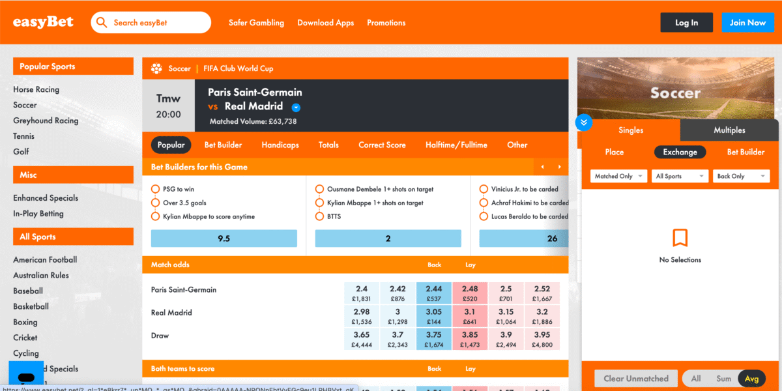Open Bet Builder tab beside Popular
Screen dimensions: 782x391
coord(223,145)
